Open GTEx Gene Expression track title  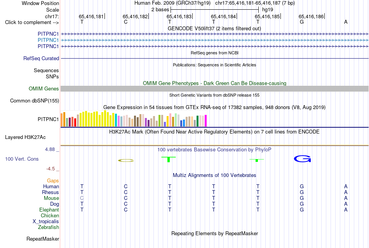(214, 108)
